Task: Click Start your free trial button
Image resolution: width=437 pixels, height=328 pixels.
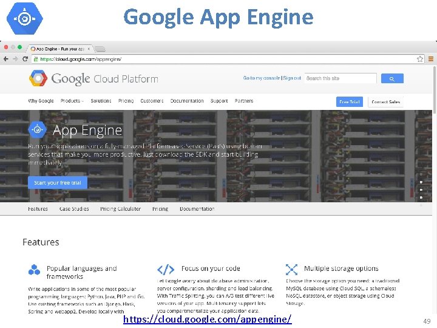Action: 58,183
